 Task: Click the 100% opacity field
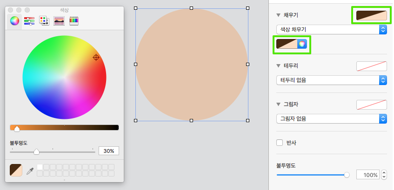coord(368,175)
